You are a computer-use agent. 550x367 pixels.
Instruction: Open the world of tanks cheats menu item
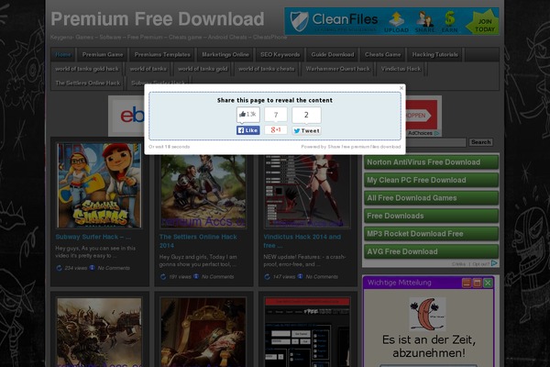pos(267,69)
